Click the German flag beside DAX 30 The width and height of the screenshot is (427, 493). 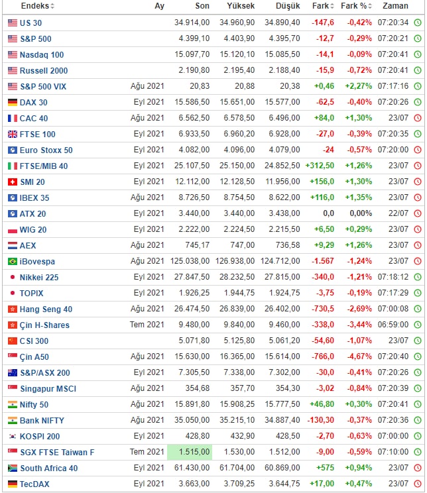(x=13, y=102)
